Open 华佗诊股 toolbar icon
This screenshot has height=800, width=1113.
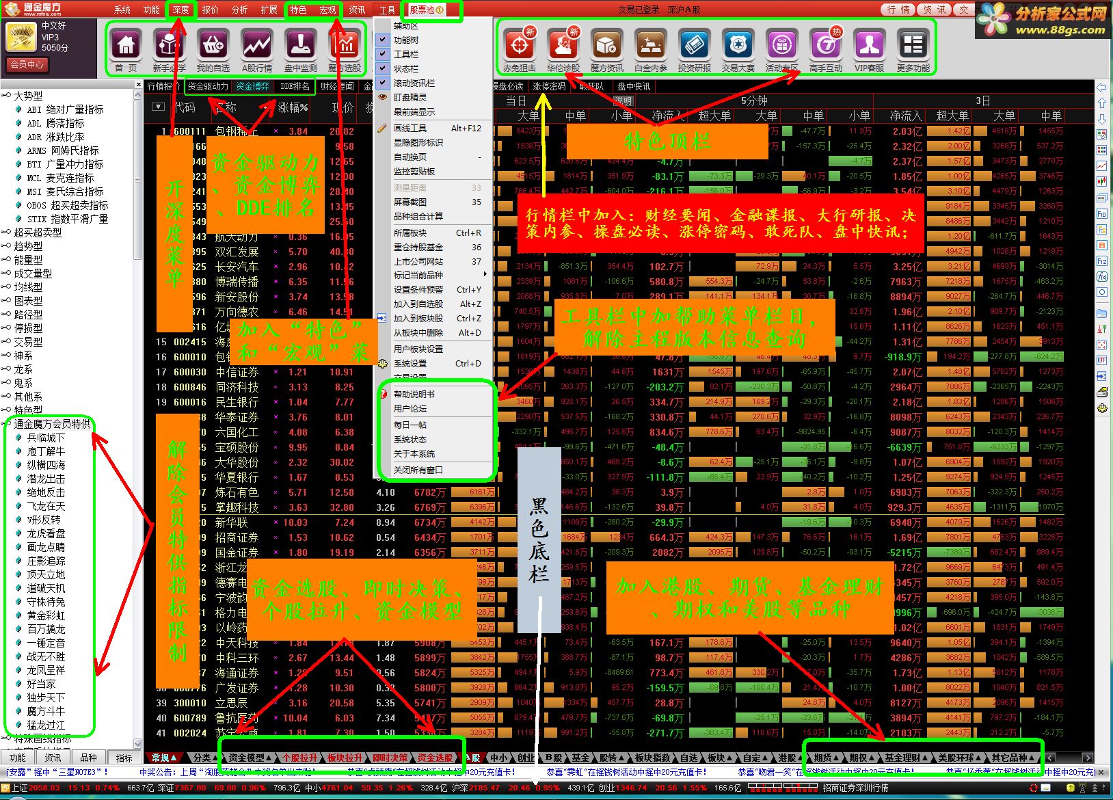point(563,46)
